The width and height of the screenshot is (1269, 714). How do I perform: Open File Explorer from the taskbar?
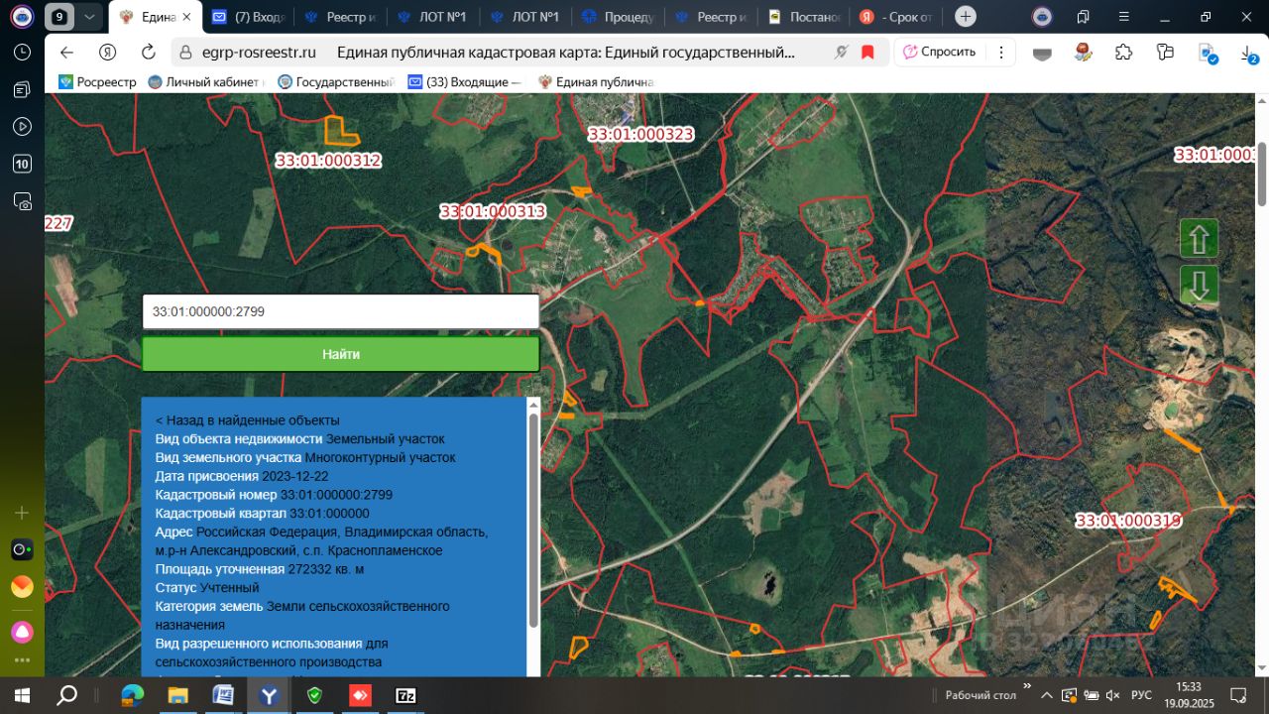coord(177,695)
